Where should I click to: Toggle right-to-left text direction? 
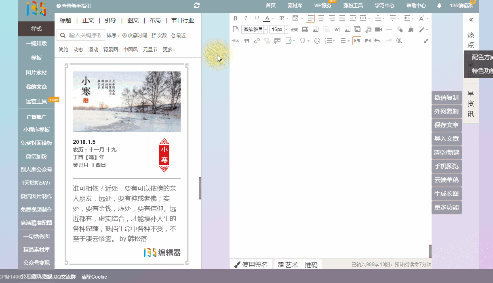(367, 41)
